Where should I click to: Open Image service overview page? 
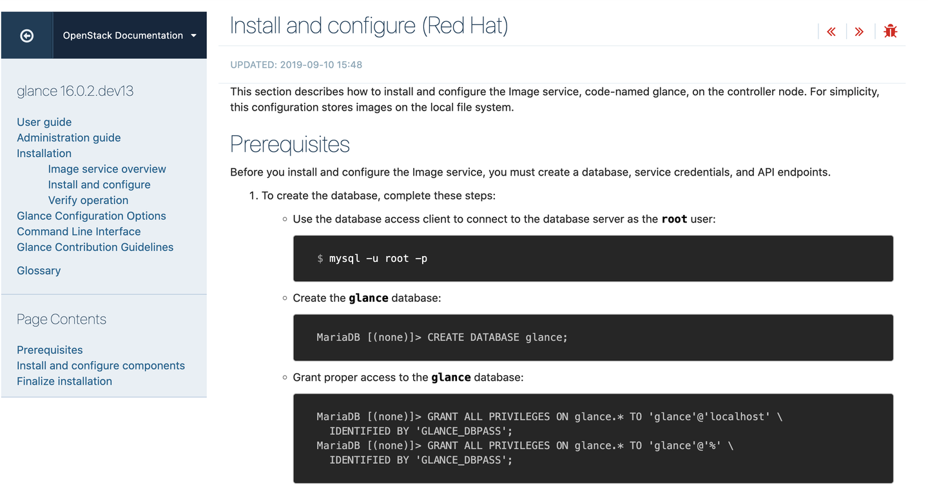tap(106, 169)
